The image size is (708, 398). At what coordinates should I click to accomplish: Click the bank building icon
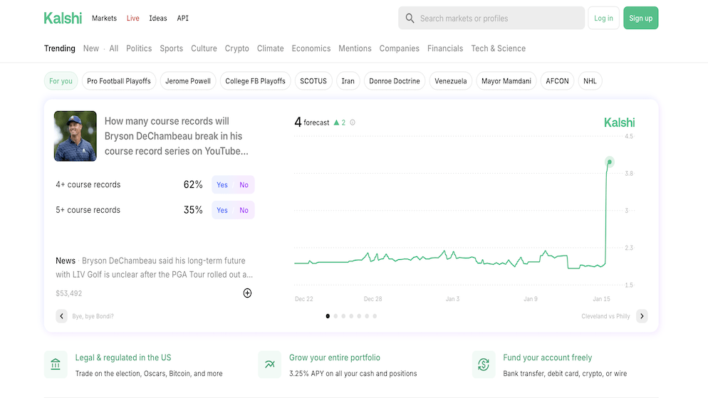tap(56, 364)
